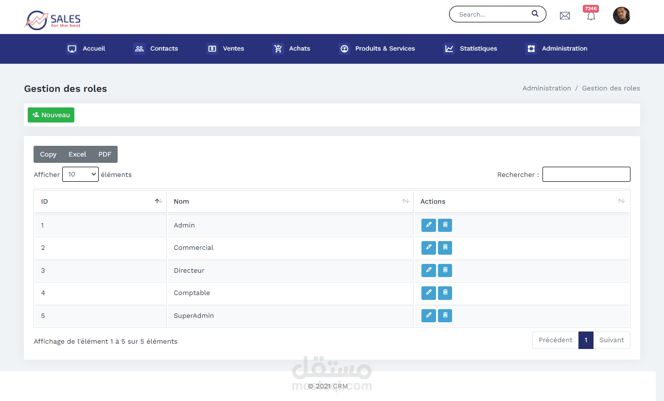Edit the Directeur role
This screenshot has width=664, height=401.
tap(429, 270)
